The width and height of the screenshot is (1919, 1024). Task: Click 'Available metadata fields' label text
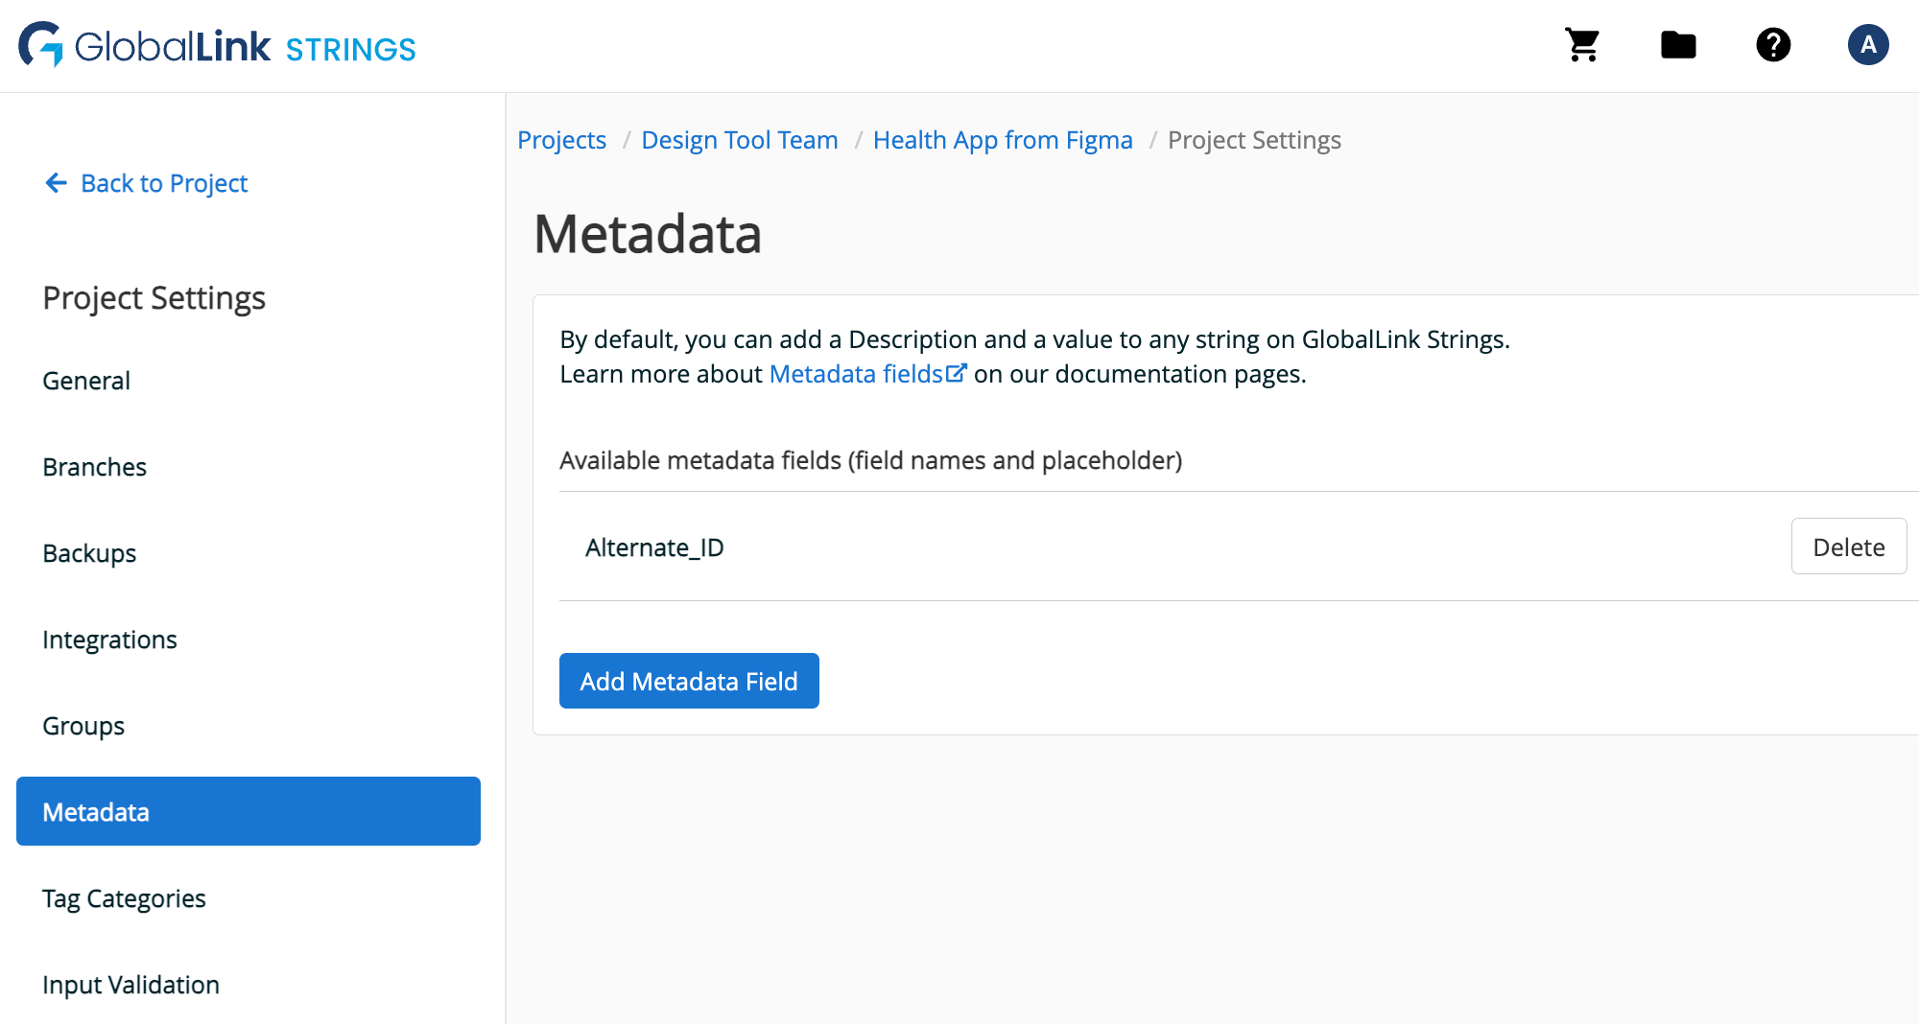[870, 460]
